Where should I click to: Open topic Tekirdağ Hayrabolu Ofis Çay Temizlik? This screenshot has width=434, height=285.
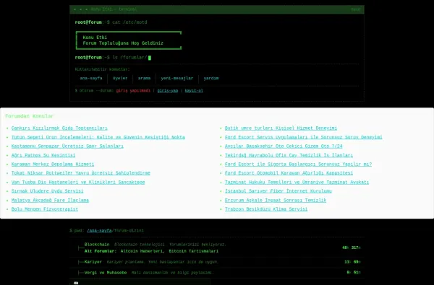click(x=289, y=155)
